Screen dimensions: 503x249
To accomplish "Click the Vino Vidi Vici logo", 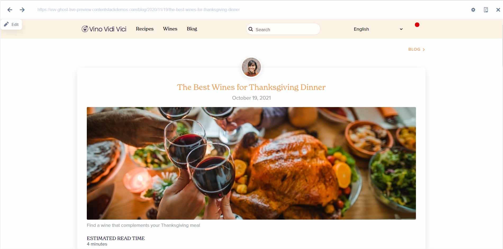I will [x=104, y=29].
